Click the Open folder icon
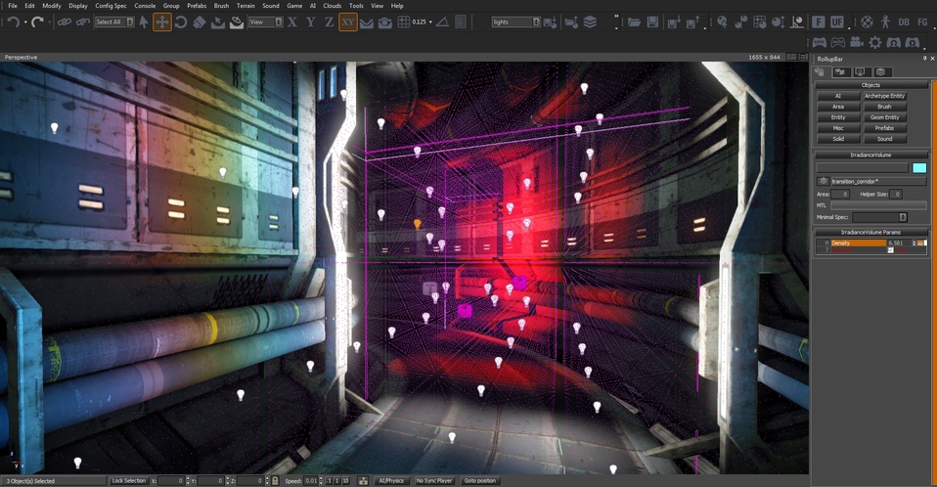937x487 pixels. pyautogui.click(x=634, y=22)
